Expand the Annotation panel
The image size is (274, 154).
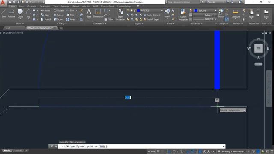click(100, 24)
